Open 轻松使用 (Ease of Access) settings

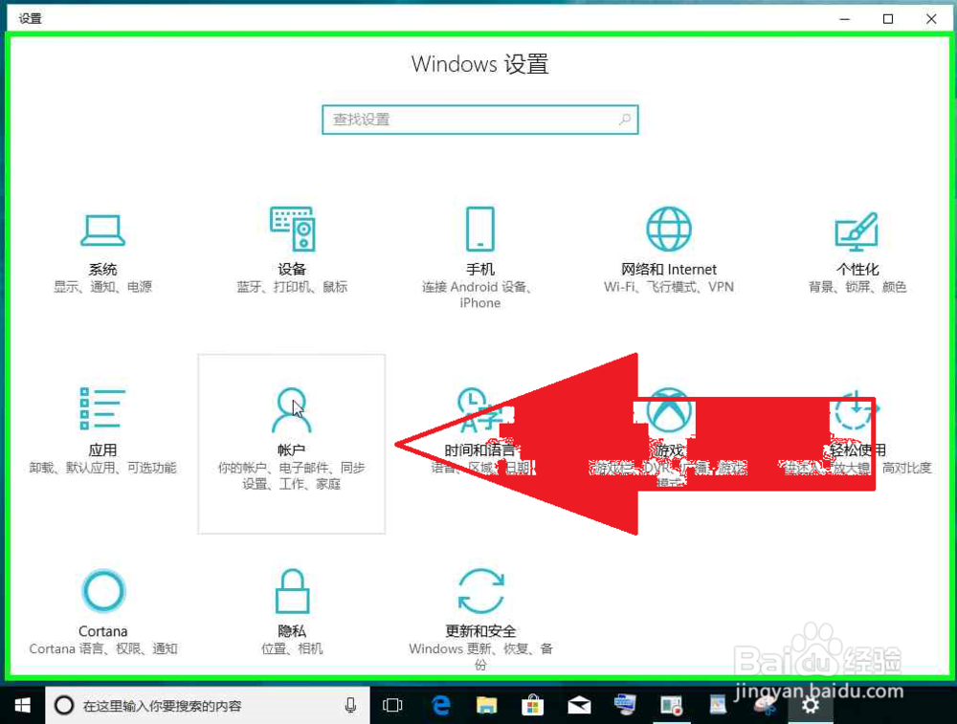tap(857, 432)
